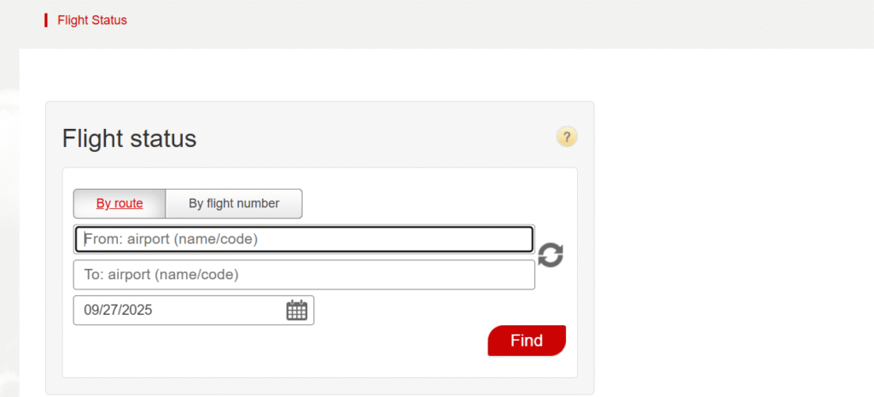Switch to the By route tab
874x397 pixels.
point(119,203)
